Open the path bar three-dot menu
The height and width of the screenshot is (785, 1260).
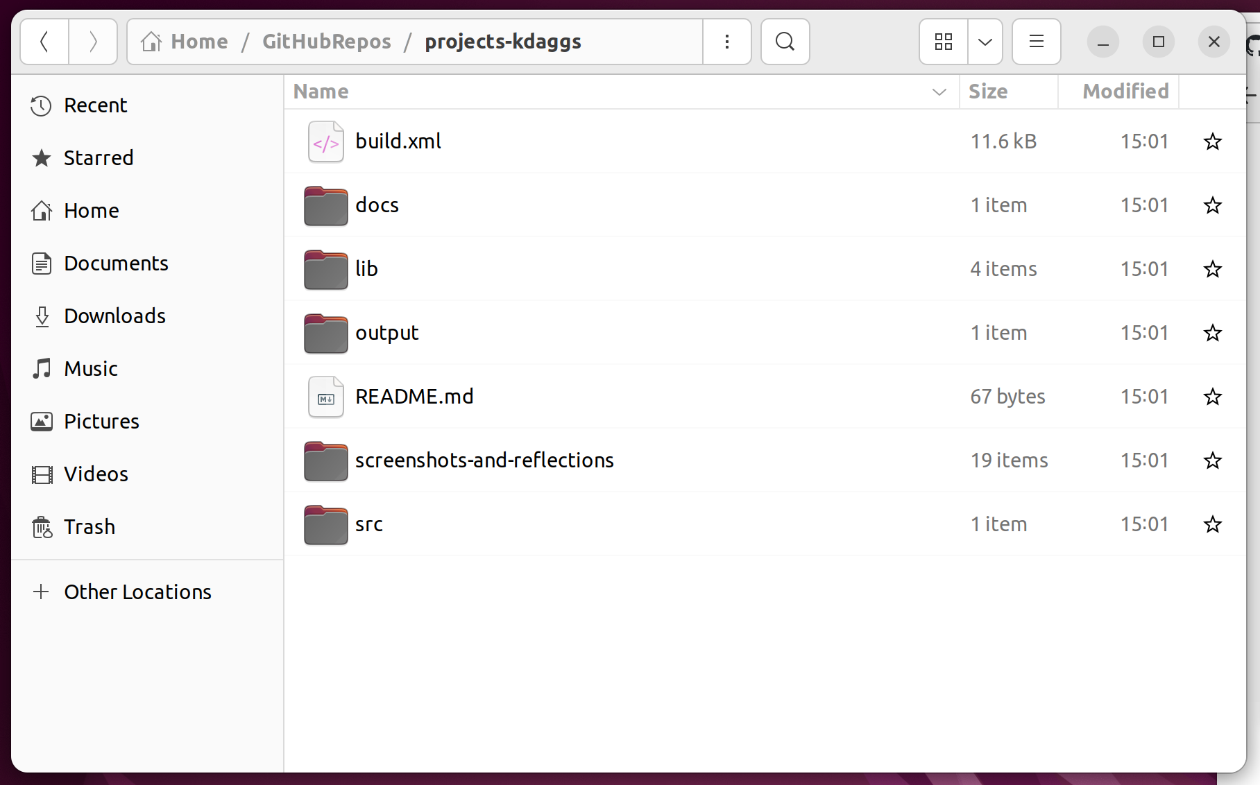click(x=727, y=42)
